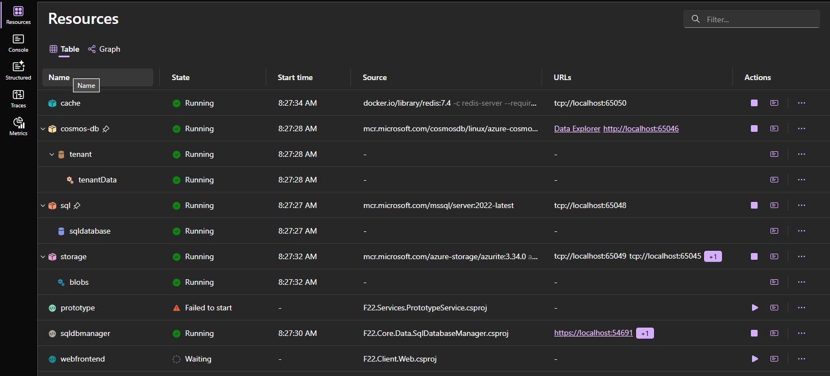Screen dimensions: 830x376
Task: Open Structured logs in sidebar
Action: coord(18,71)
